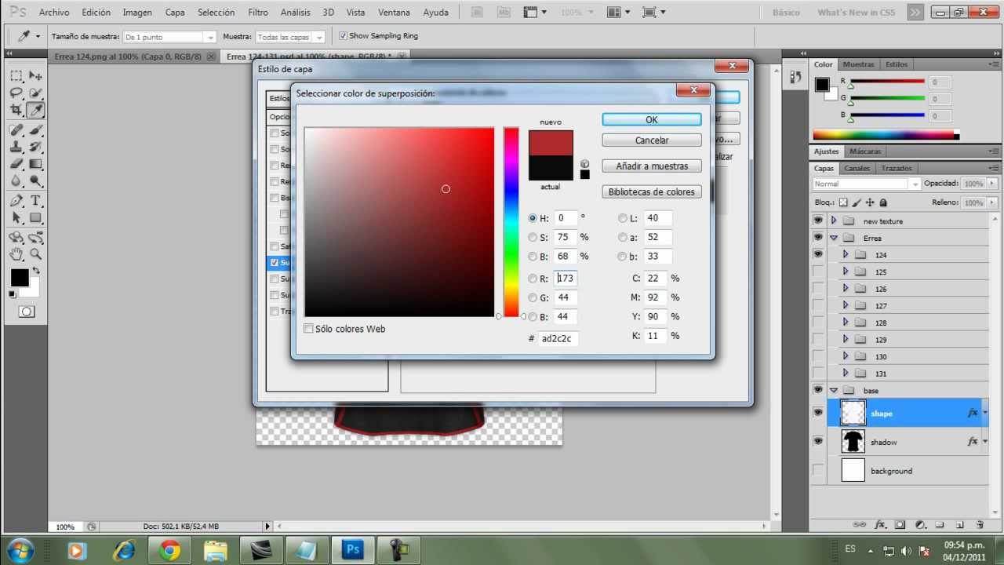Screen dimensions: 1004x565
Task: Select the Move tool
Action: pyautogui.click(x=36, y=75)
